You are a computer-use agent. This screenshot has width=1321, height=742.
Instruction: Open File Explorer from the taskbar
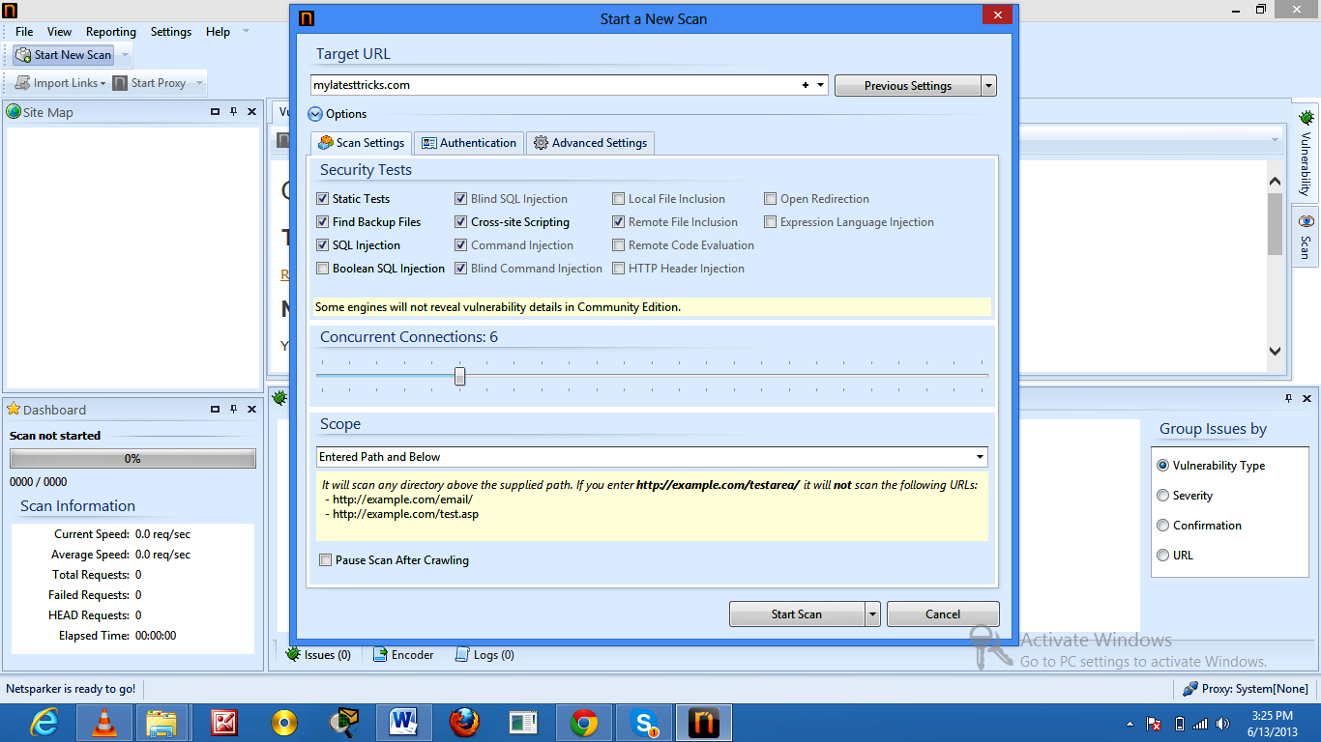coord(161,723)
